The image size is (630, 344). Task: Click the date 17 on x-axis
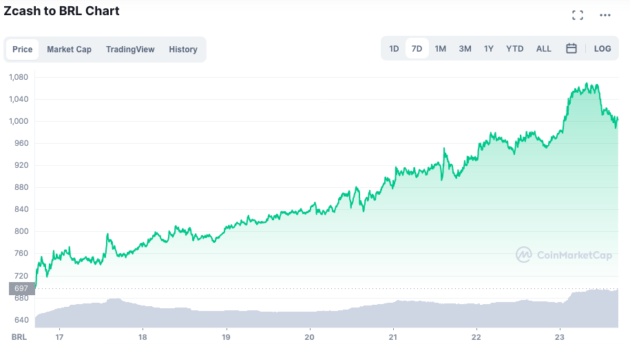pyautogui.click(x=59, y=337)
